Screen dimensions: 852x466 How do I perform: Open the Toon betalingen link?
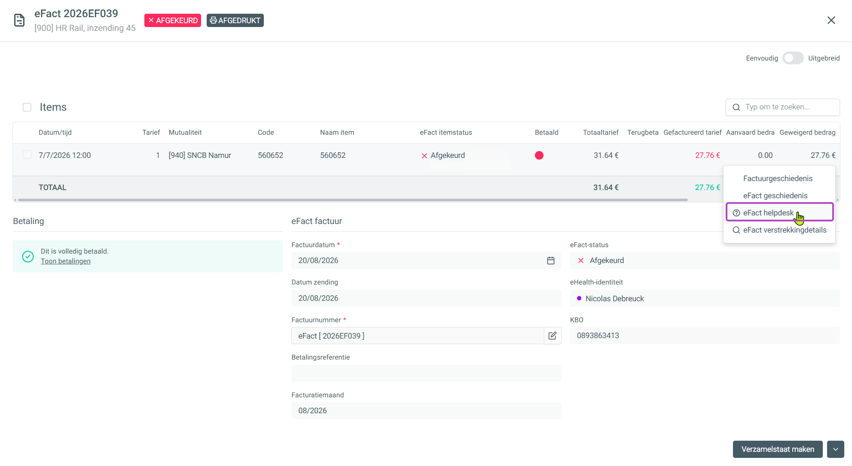(x=66, y=261)
